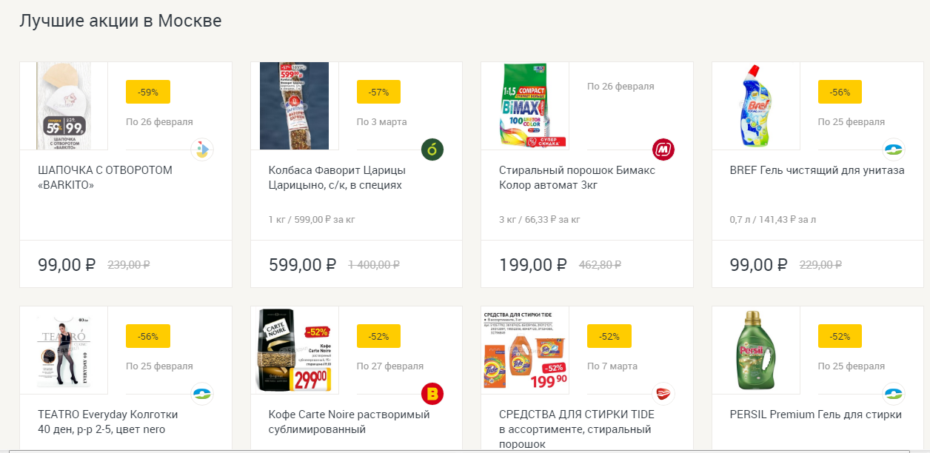Image resolution: width=930 pixels, height=453 pixels.
Task: Click the store logo on the Persil gel card
Action: pyautogui.click(x=894, y=394)
